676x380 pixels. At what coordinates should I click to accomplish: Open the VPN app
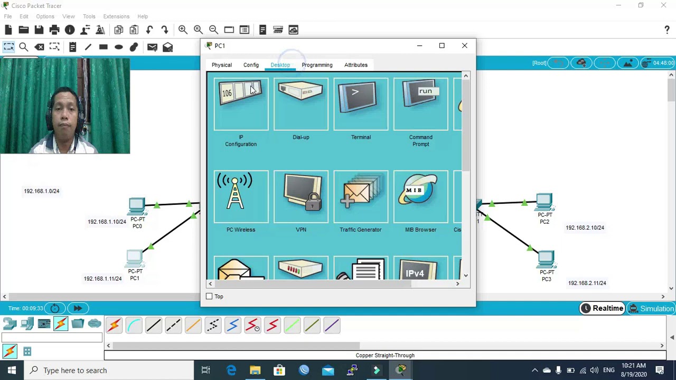pyautogui.click(x=301, y=202)
